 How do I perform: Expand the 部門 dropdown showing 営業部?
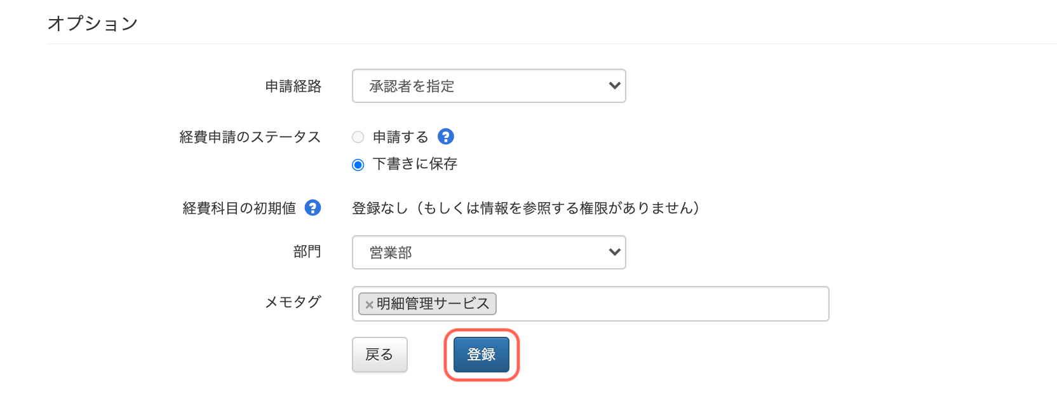pos(489,252)
